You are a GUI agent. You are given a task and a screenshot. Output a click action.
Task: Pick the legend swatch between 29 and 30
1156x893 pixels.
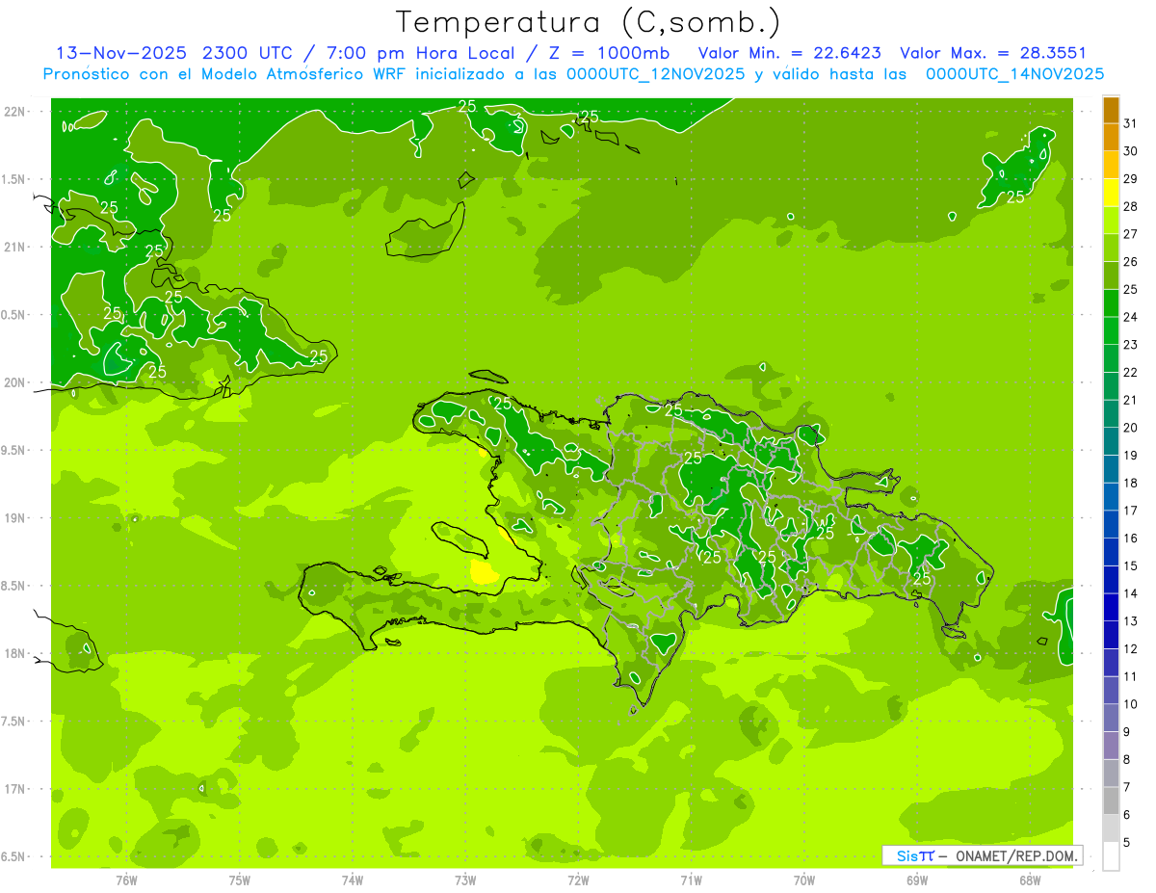[x=1111, y=166]
